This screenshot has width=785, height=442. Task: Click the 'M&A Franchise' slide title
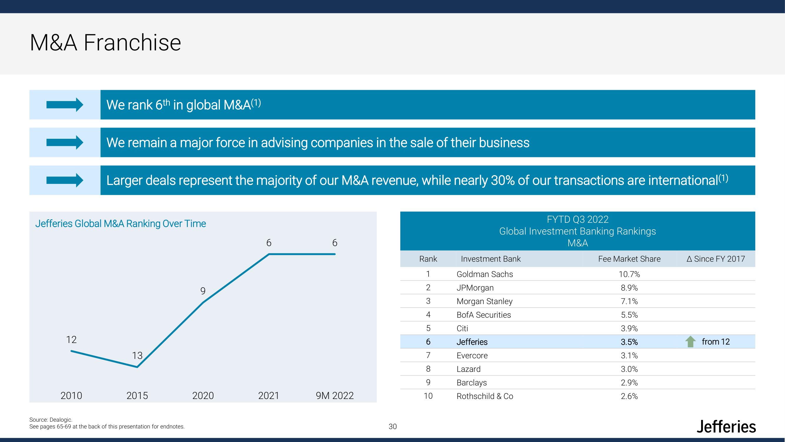point(105,42)
